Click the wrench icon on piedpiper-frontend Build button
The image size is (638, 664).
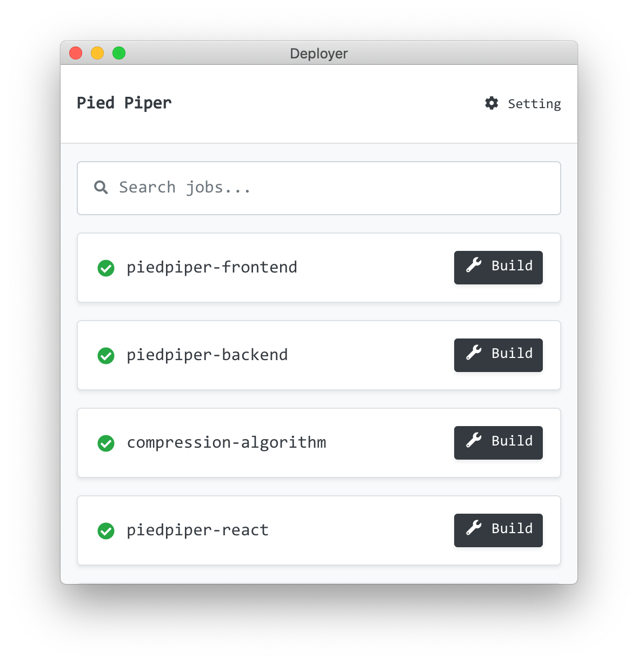coord(473,266)
